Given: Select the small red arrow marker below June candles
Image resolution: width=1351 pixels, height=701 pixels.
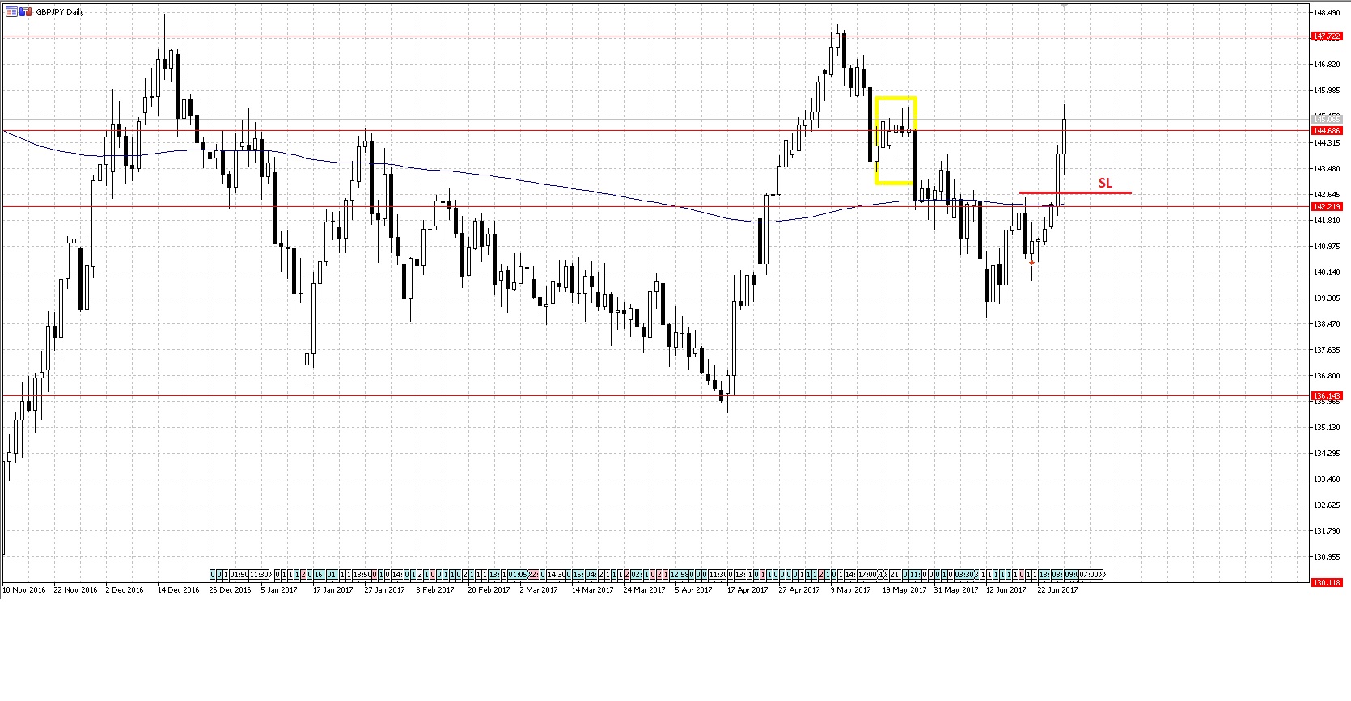Looking at the screenshot, I should 1031,263.
